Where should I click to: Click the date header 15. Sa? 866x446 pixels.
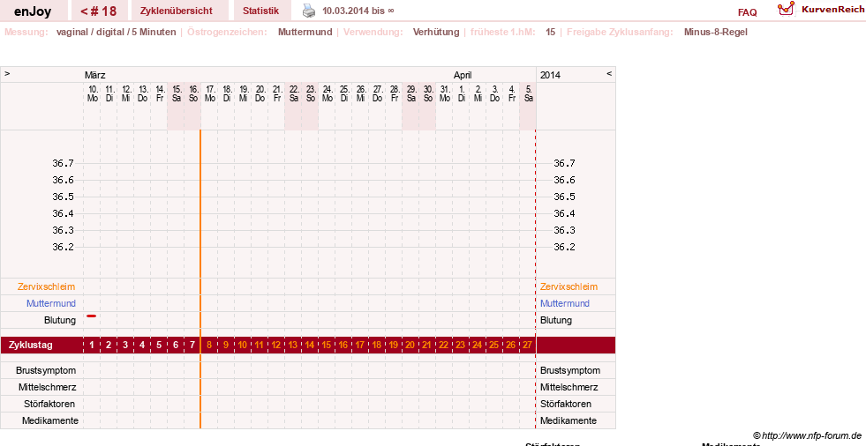[177, 93]
